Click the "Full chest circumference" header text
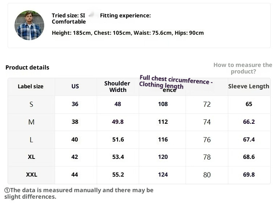The height and width of the screenshot is (207, 279). pos(176,80)
